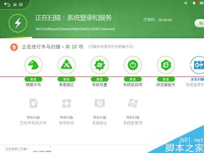204x153 pixels.
Task: Click the 常用软件 label
Action: 67,123
